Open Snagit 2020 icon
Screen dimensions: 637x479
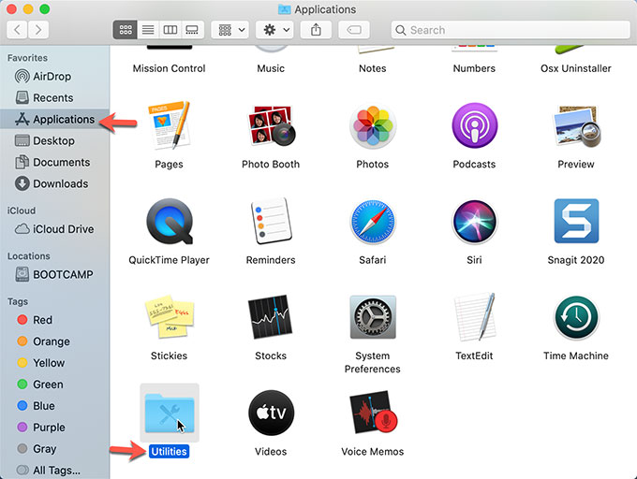pyautogui.click(x=576, y=221)
